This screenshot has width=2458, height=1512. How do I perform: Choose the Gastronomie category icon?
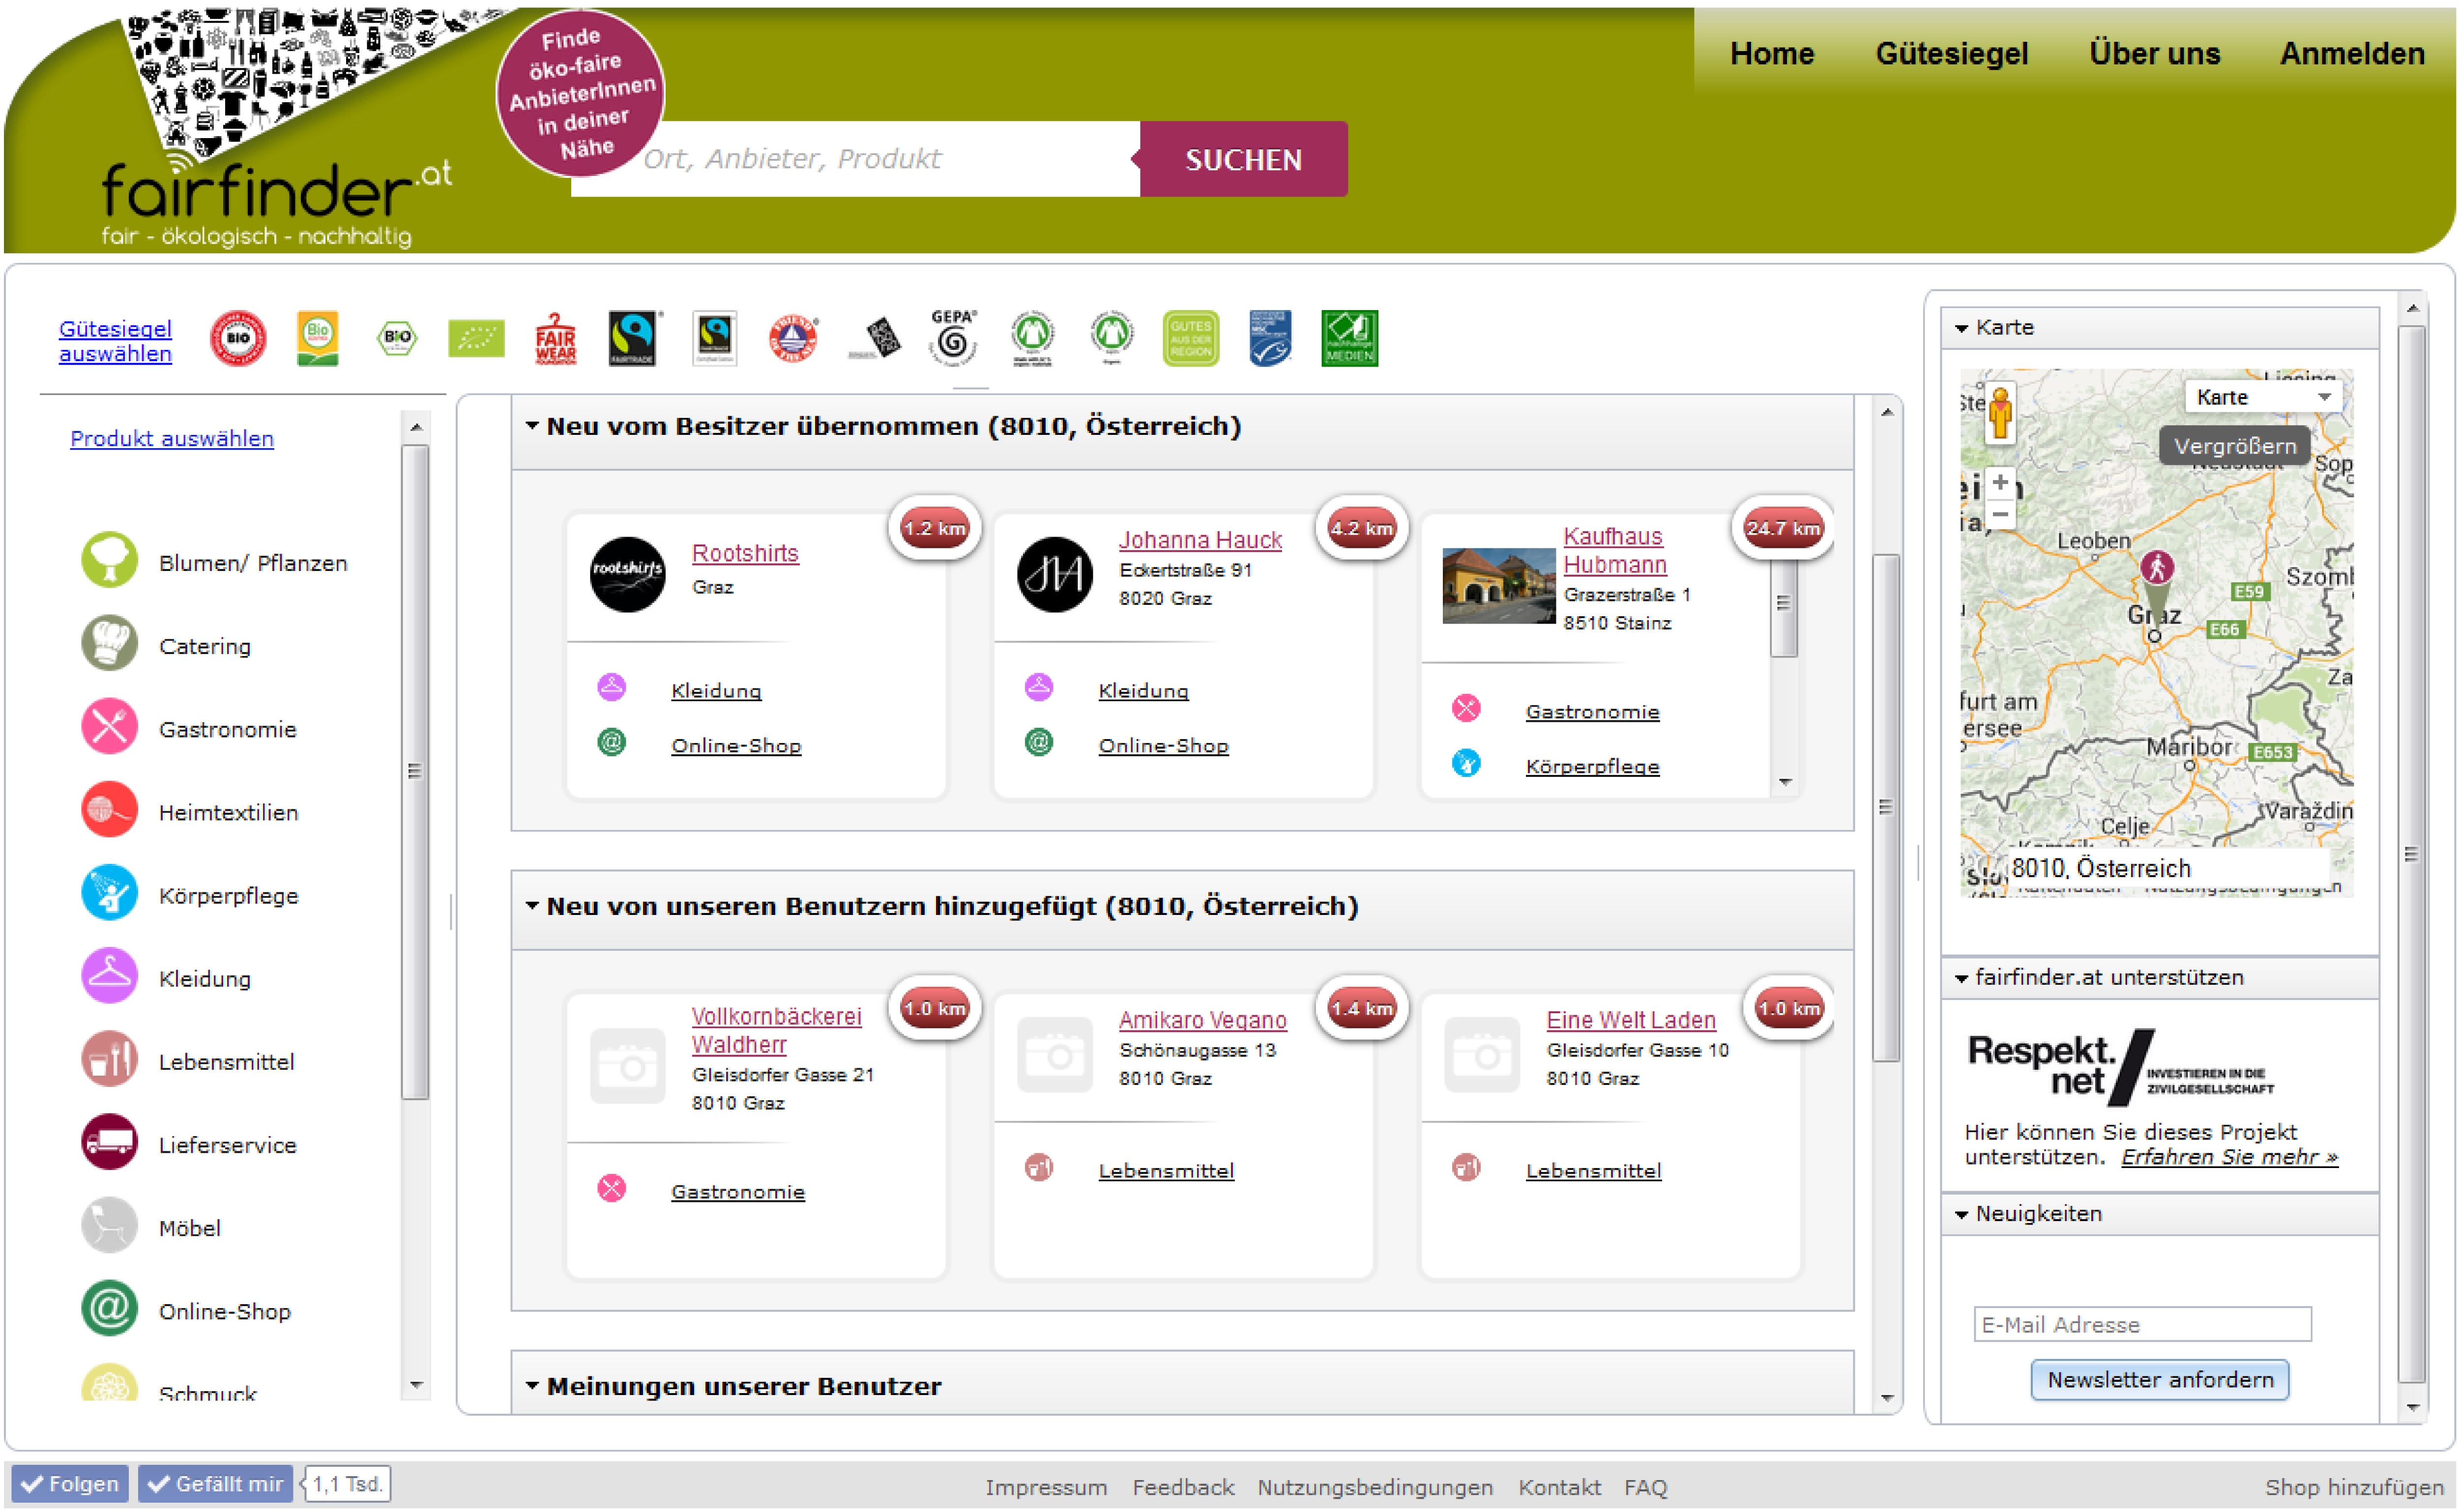tap(109, 728)
